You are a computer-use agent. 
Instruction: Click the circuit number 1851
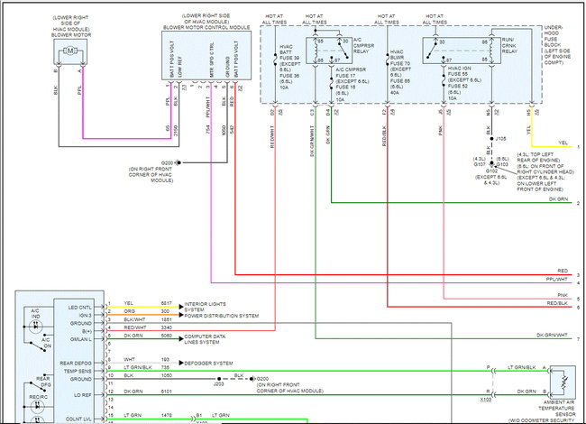(x=166, y=319)
